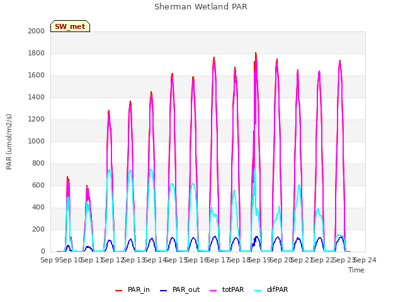
Task: Click the 600 y-axis tick label
Action: [38, 185]
